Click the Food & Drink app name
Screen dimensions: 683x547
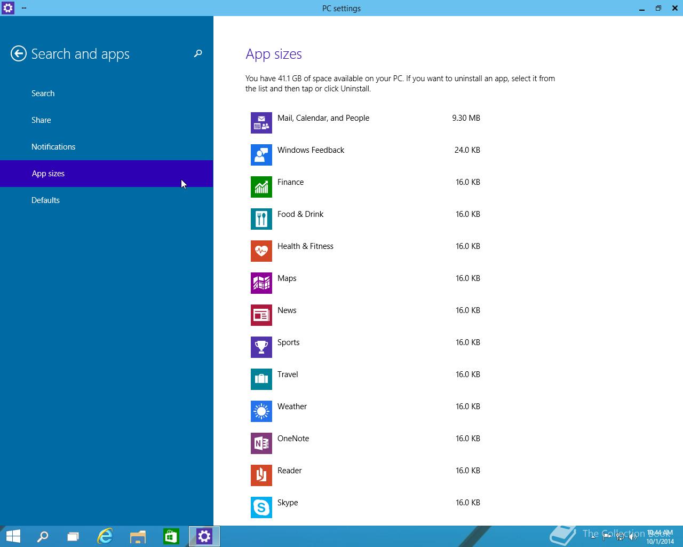300,214
